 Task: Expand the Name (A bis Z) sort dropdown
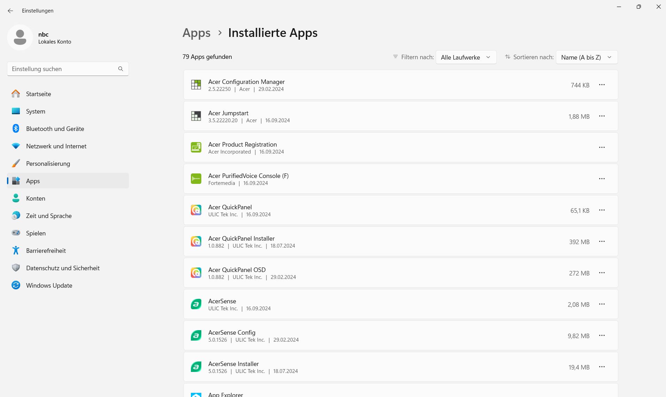coord(587,57)
